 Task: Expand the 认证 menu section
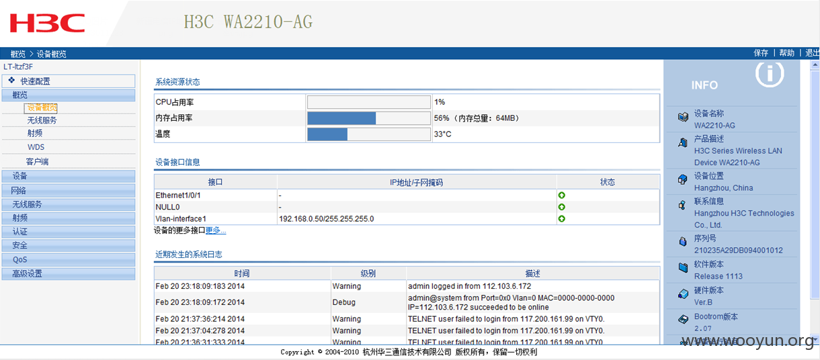click(x=69, y=232)
